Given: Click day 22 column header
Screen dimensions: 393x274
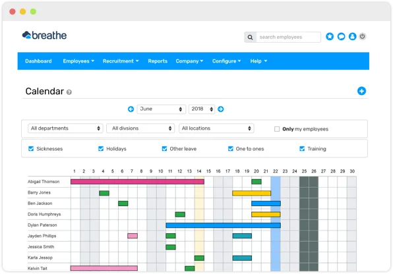Looking at the screenshot, I should (276, 171).
